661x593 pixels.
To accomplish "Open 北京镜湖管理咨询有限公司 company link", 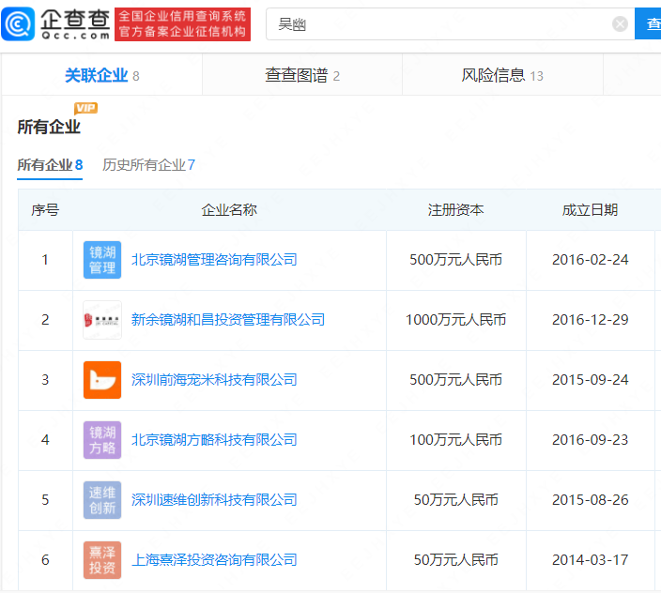I will (x=214, y=259).
